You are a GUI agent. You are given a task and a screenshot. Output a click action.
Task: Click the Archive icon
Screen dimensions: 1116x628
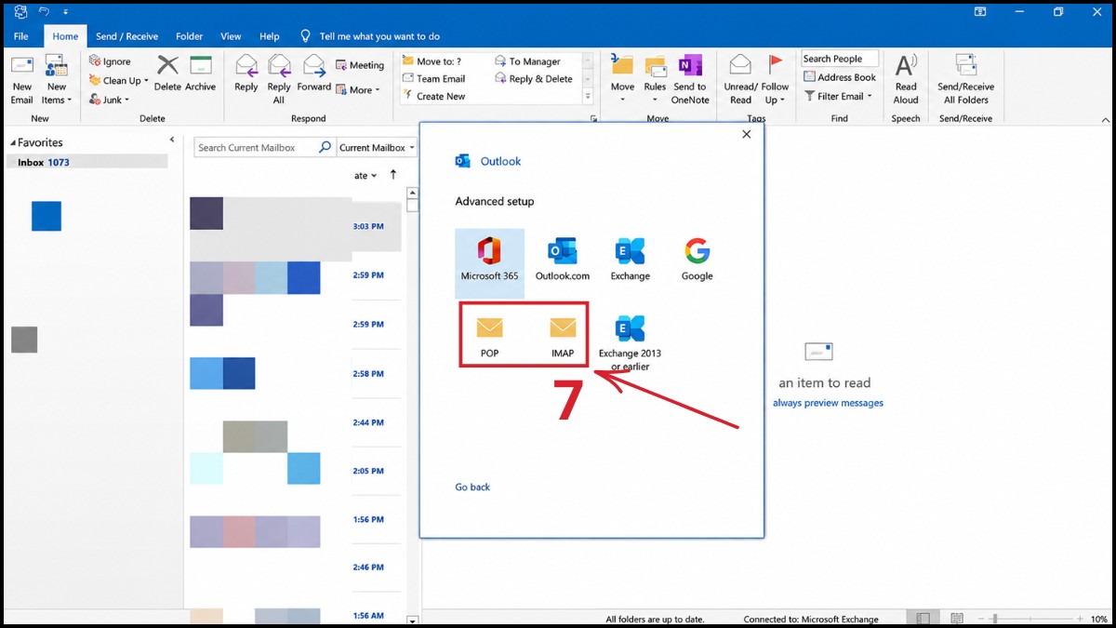(201, 65)
